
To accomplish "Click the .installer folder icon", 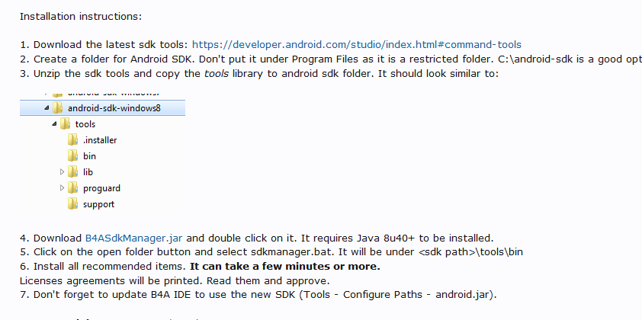I will tap(72, 139).
